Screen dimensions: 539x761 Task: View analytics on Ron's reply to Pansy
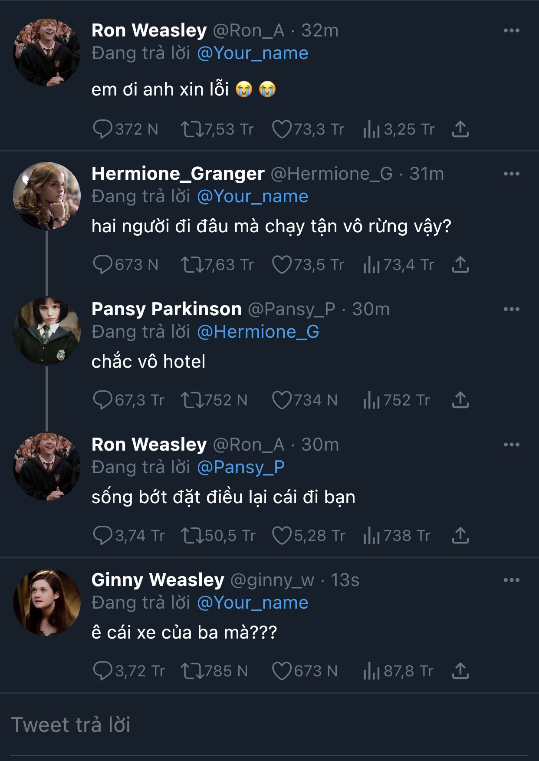click(371, 536)
